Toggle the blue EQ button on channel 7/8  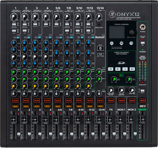pos(71,38)
